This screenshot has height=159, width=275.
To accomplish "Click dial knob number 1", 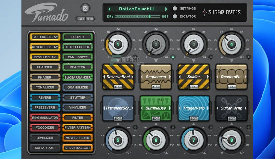I will 118,44.
